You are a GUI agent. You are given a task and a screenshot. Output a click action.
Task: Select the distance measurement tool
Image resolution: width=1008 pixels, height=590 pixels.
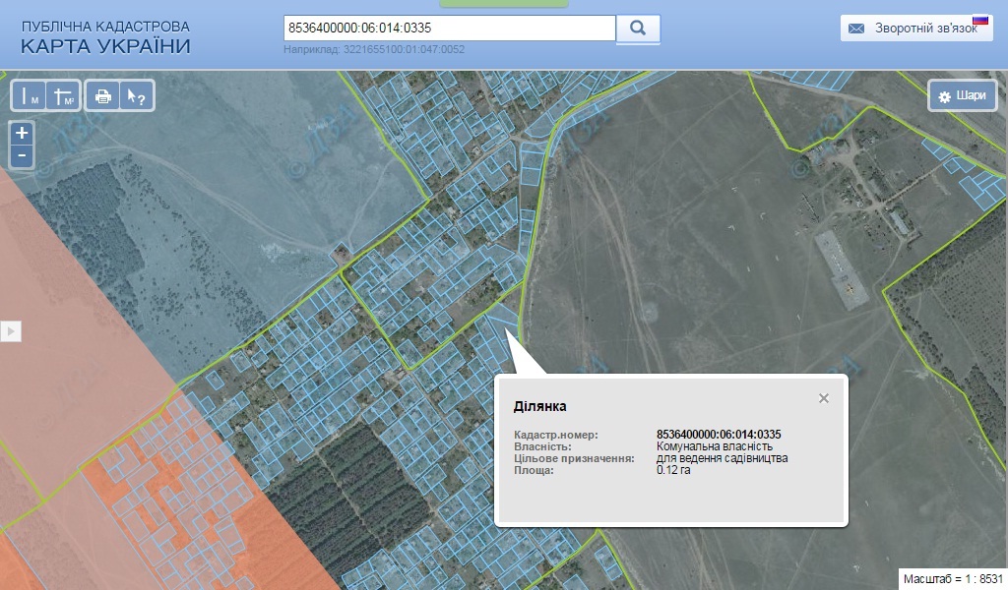coord(30,96)
